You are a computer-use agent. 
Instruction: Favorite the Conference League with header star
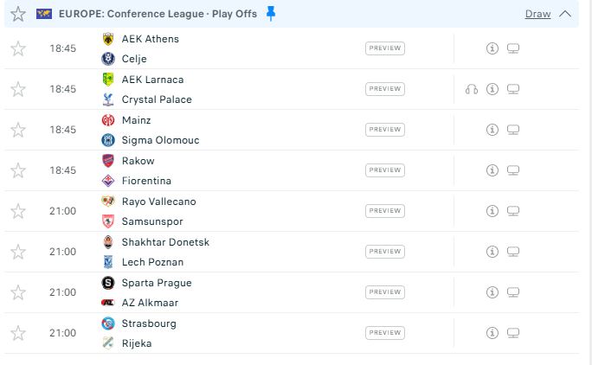18,14
